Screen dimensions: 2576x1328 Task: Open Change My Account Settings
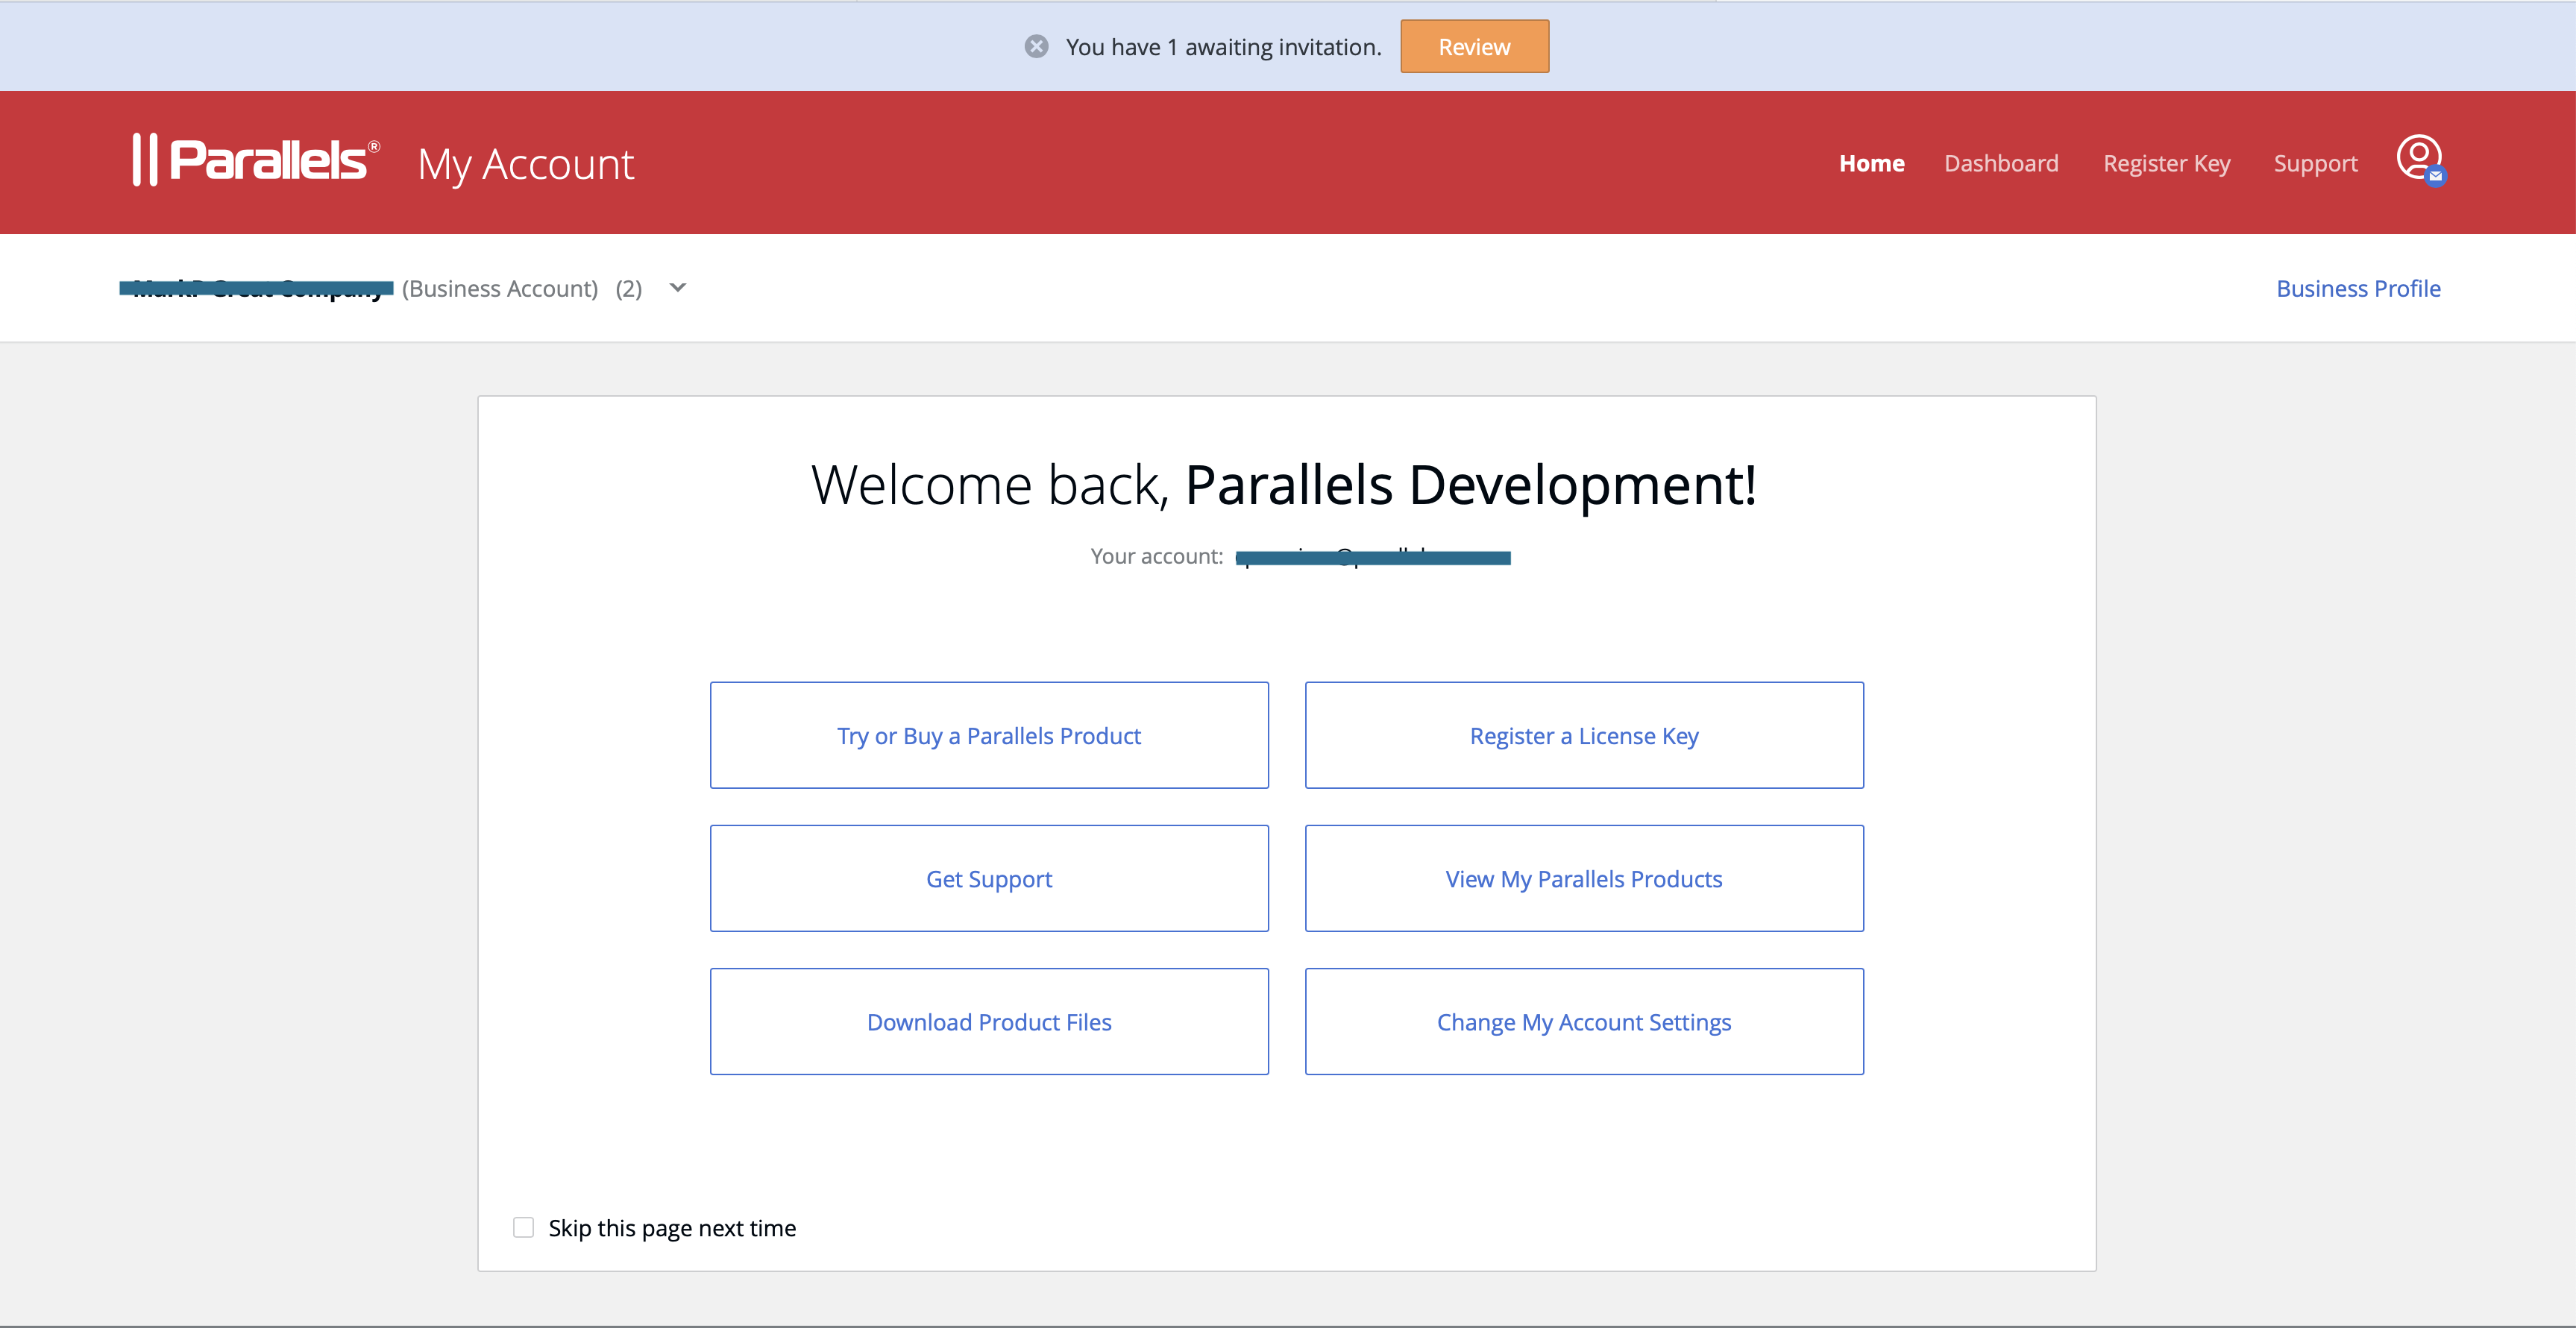(1584, 1021)
